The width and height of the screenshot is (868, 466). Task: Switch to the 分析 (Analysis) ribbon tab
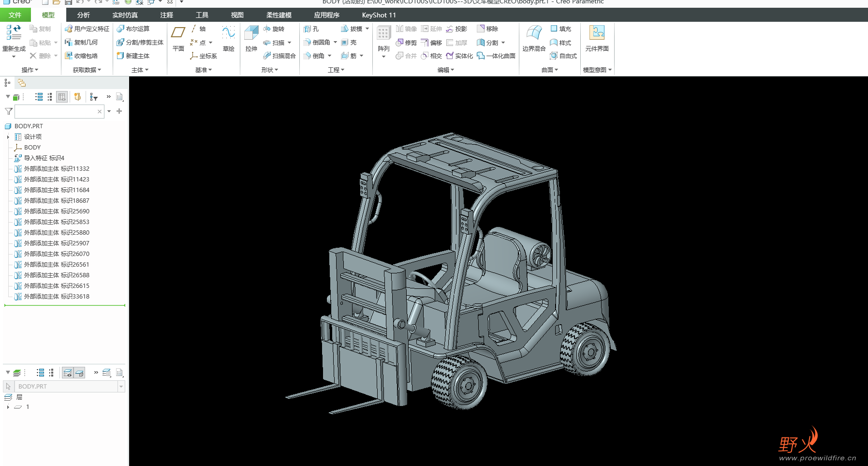tap(84, 15)
